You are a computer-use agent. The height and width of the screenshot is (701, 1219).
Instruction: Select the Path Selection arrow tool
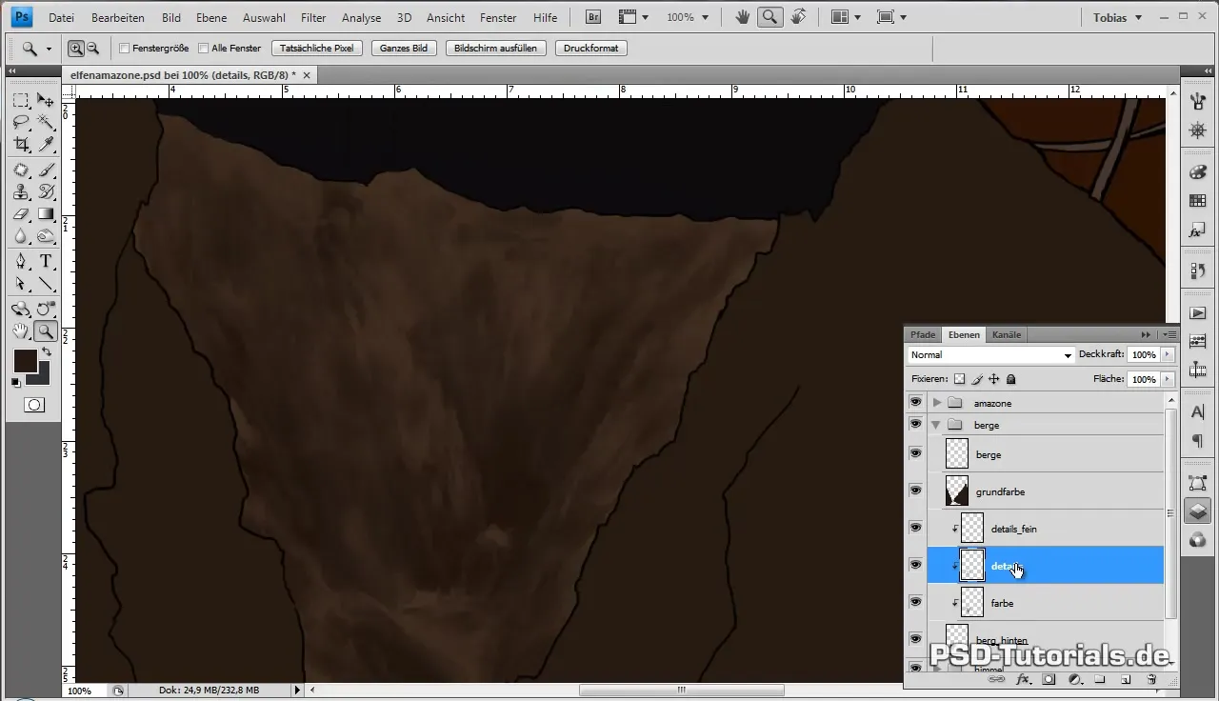coord(21,284)
